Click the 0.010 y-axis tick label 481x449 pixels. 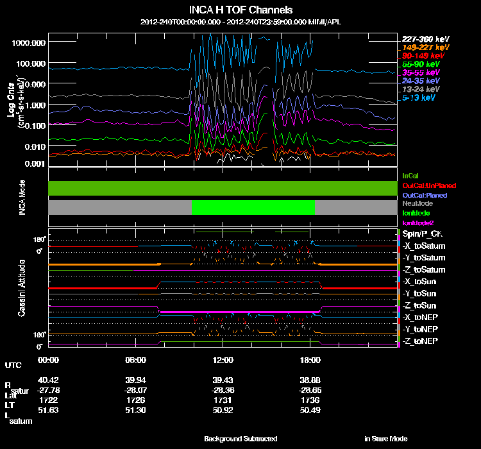[x=35, y=147]
